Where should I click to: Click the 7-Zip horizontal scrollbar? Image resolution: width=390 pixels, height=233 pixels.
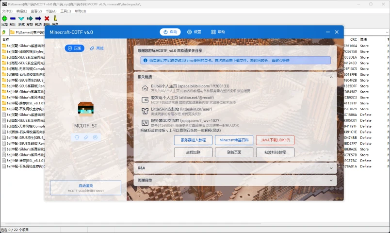click(133, 224)
